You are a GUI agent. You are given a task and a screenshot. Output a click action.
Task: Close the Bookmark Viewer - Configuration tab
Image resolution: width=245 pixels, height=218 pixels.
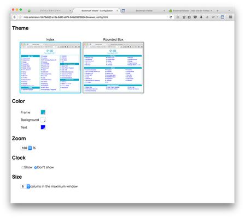(117, 11)
